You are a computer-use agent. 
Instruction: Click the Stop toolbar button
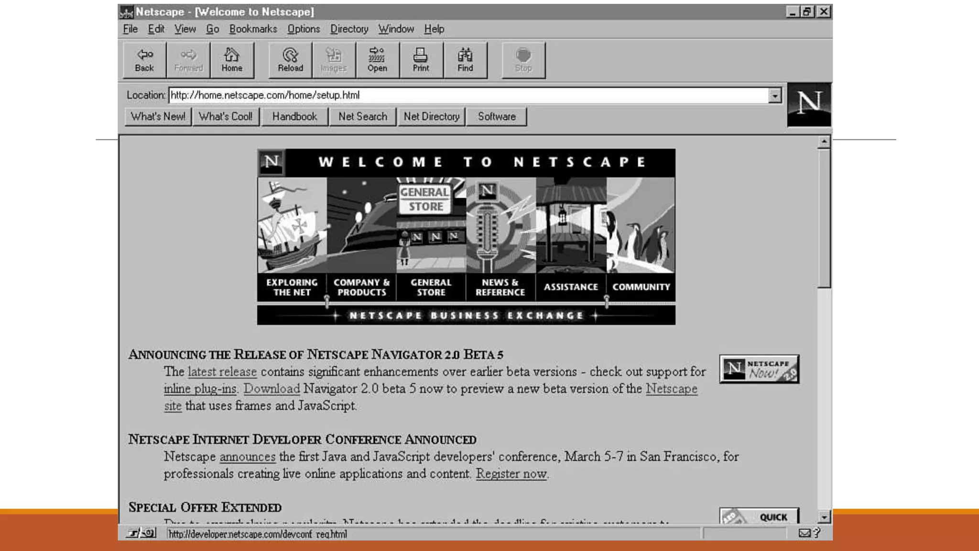(523, 60)
